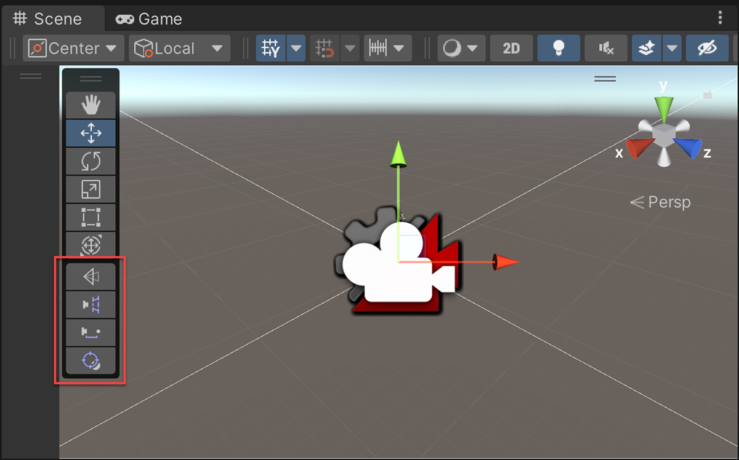Click the red X axis cone on orientation gizmo
Screen dimensions: 739x460
[640, 149]
